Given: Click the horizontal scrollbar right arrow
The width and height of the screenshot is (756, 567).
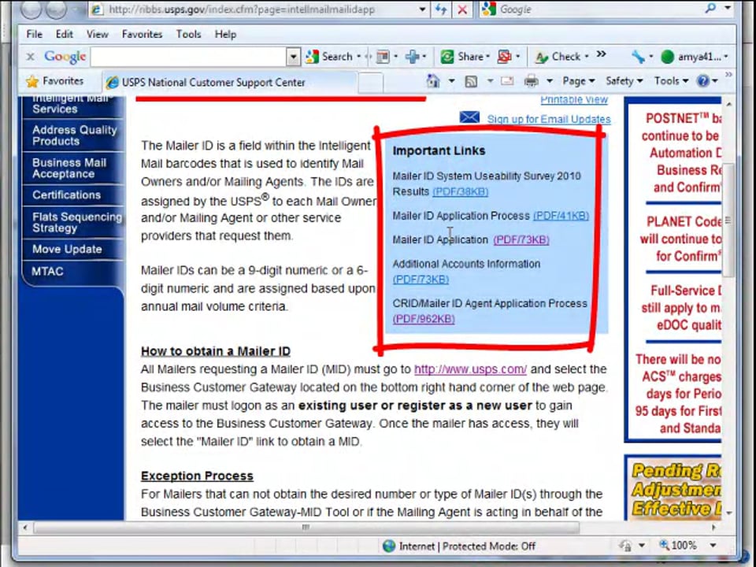Looking at the screenshot, I should (x=714, y=528).
